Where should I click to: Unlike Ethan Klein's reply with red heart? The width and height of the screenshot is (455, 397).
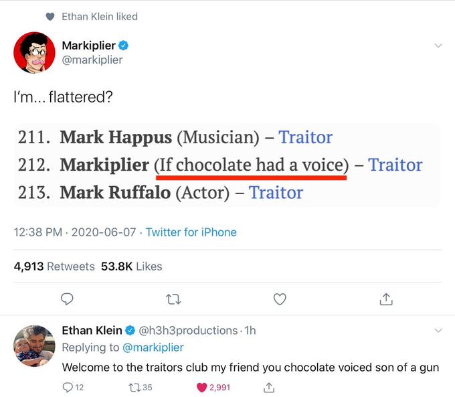click(x=201, y=387)
